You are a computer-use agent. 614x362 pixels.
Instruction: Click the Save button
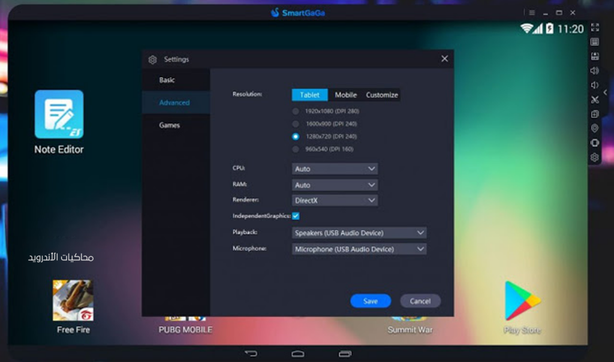click(371, 301)
